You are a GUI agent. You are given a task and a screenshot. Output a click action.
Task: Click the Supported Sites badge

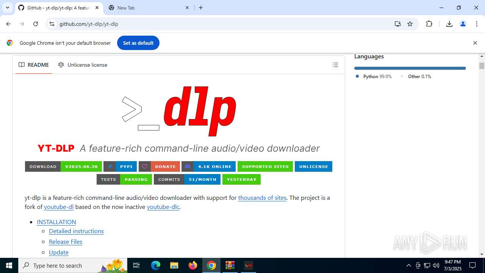tap(265, 166)
